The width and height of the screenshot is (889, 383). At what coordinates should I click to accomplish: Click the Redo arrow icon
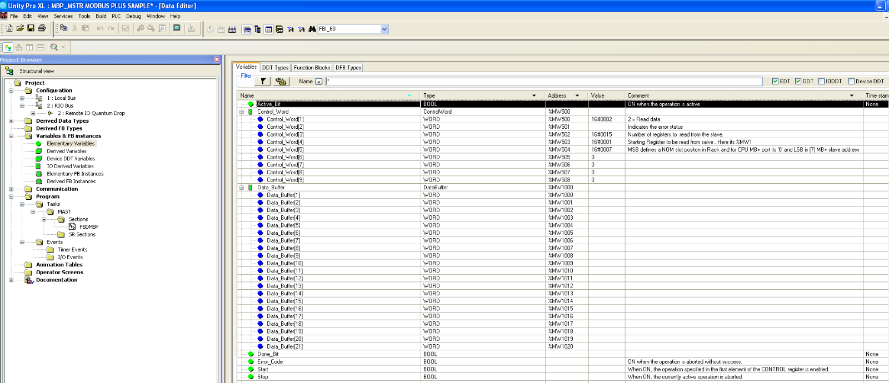point(111,28)
